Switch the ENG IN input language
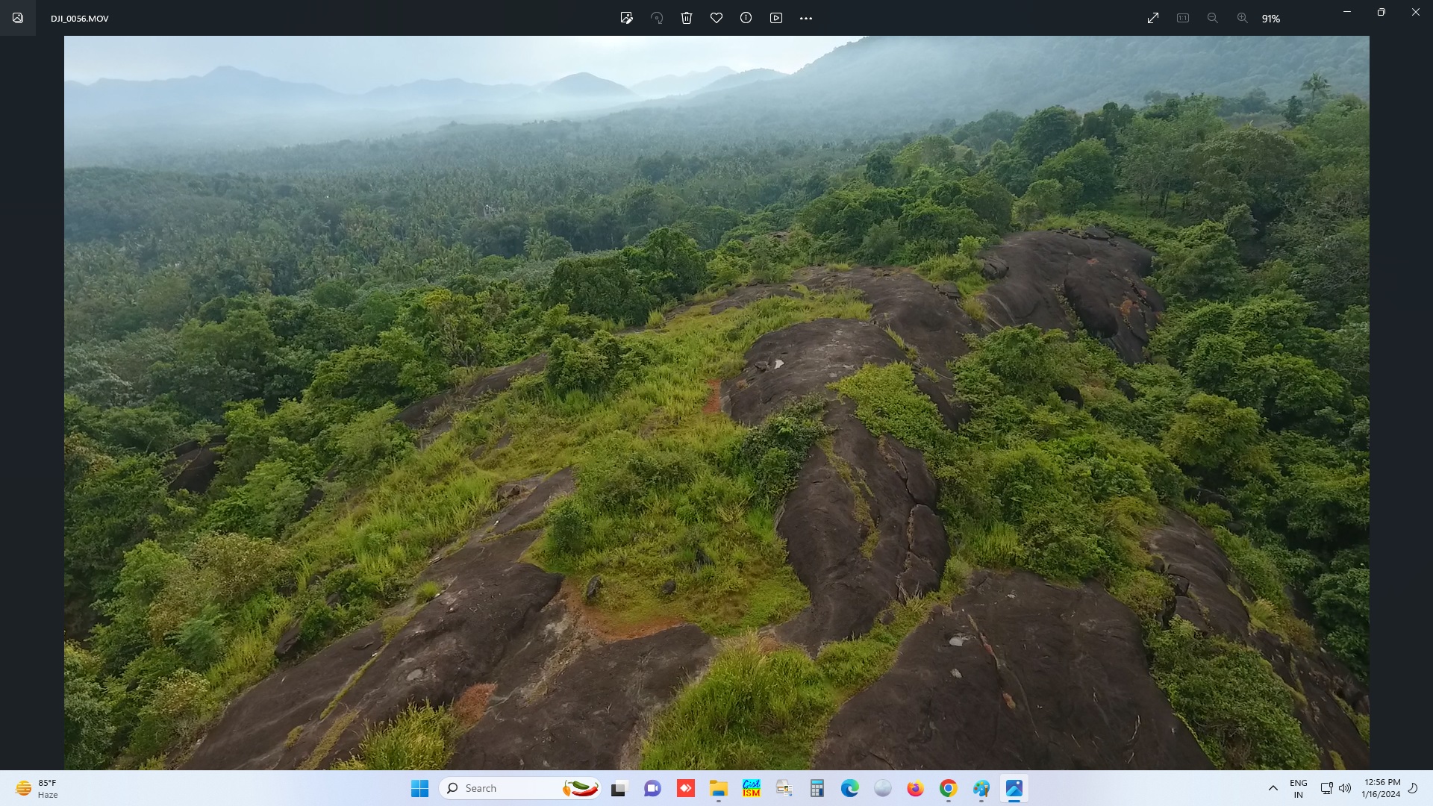 point(1299,788)
